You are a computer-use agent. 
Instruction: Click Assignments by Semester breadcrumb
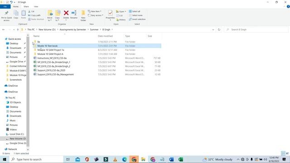[72, 29]
